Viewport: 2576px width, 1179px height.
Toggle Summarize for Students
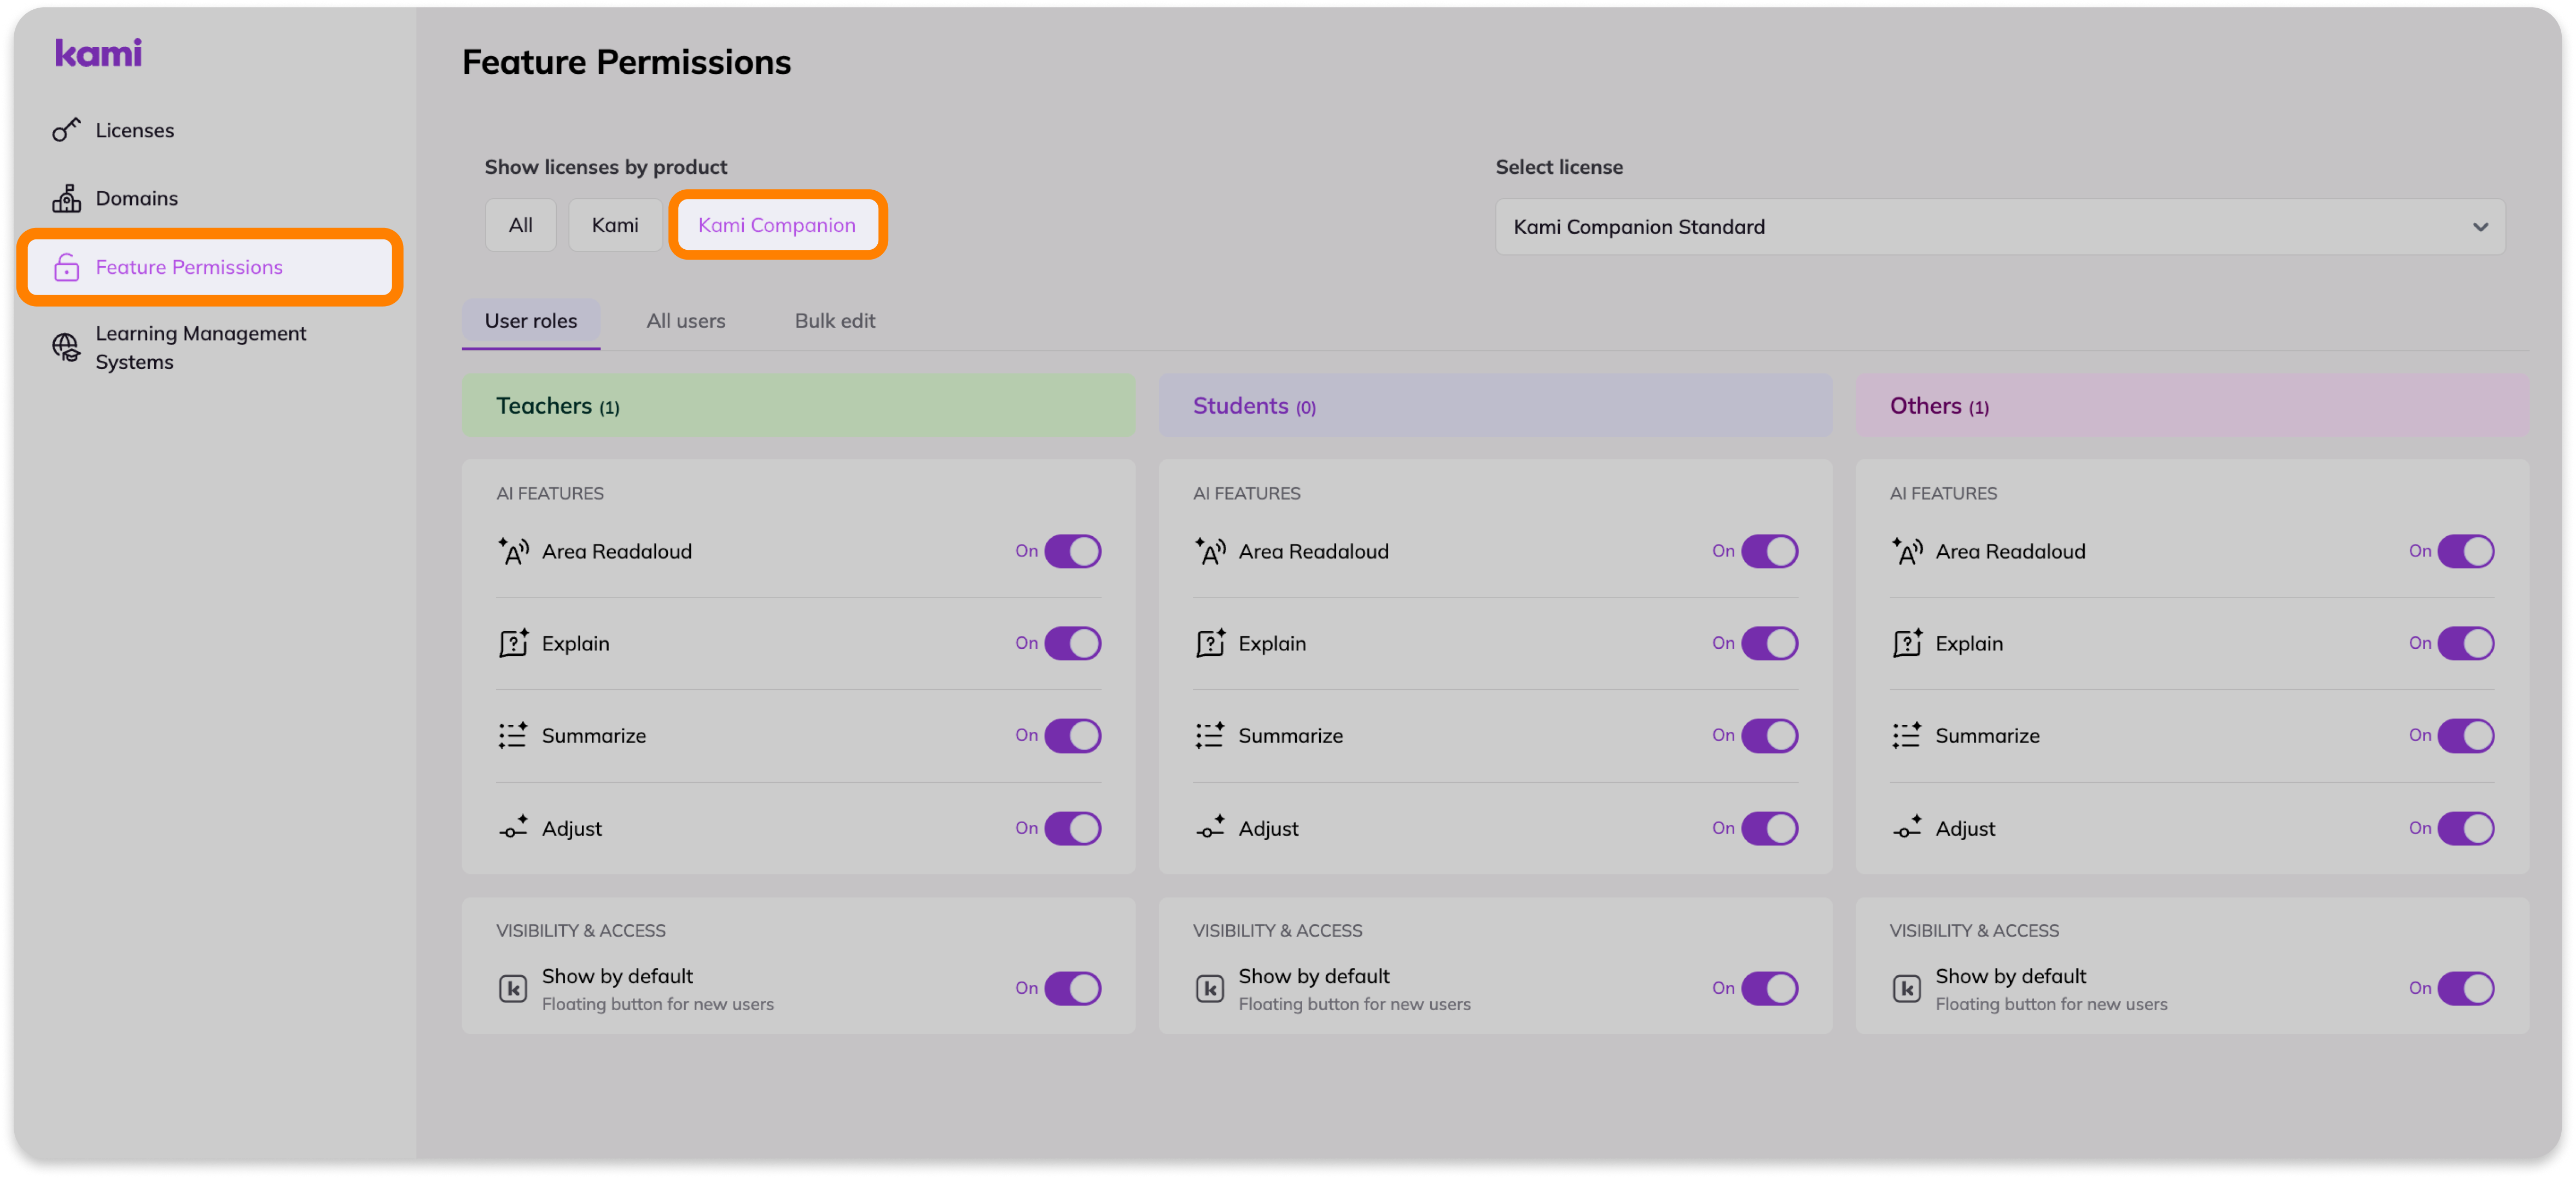pos(1770,735)
